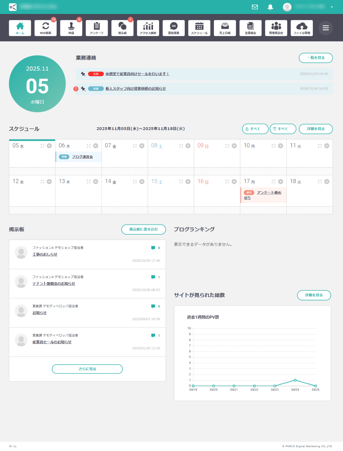
Task: Open 新人スタッフ向け接客研修のお知らせ notice
Action: click(136, 89)
